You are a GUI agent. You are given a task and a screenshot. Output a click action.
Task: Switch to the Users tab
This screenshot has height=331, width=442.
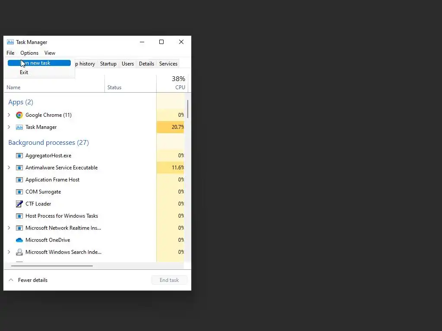[128, 64]
